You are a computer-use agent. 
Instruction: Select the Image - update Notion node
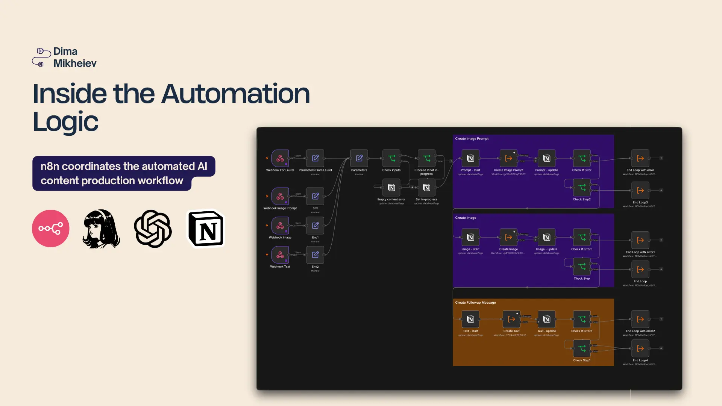[547, 237]
